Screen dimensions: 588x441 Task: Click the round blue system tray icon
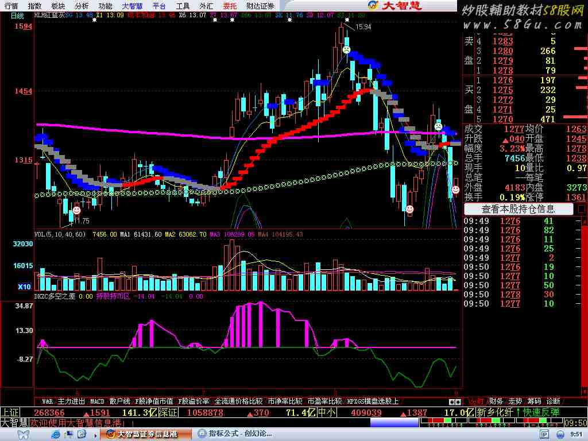coord(560,435)
